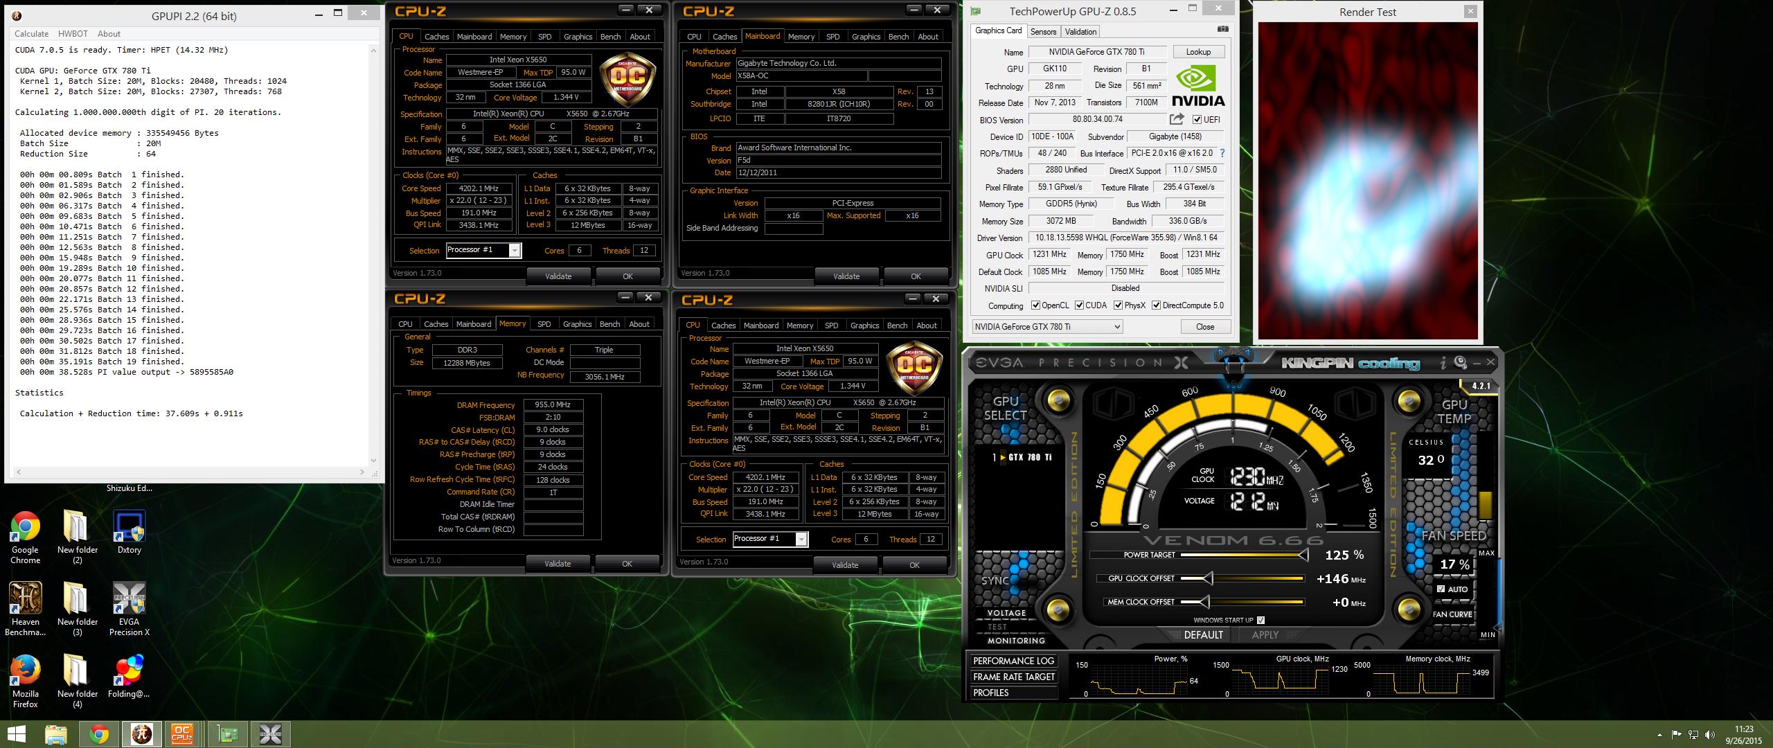Click GPU CLOCK OFFSET slider handle

(x=1208, y=578)
